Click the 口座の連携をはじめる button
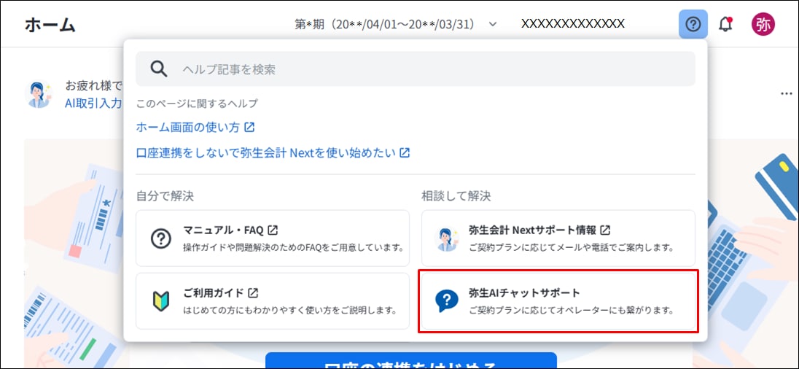The image size is (799, 369). tap(410, 360)
